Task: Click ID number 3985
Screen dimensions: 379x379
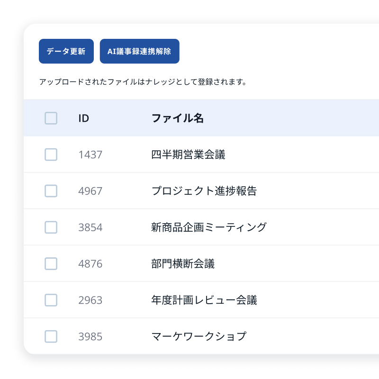Action: (x=90, y=336)
